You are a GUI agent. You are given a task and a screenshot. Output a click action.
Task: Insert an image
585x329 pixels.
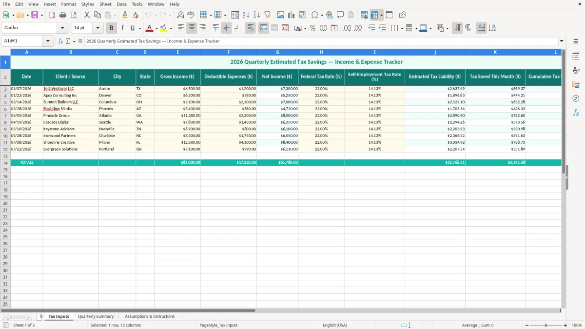click(x=281, y=15)
